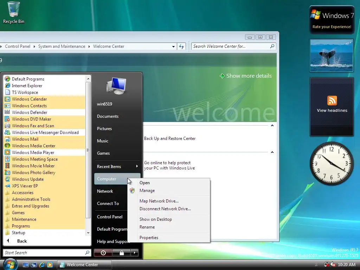Click the lock computer button
360x270 pixels.
tap(121, 253)
